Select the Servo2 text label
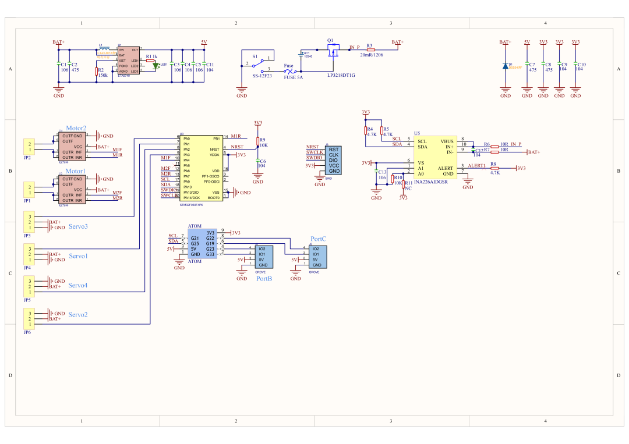The width and height of the screenshot is (629, 444). pos(78,315)
